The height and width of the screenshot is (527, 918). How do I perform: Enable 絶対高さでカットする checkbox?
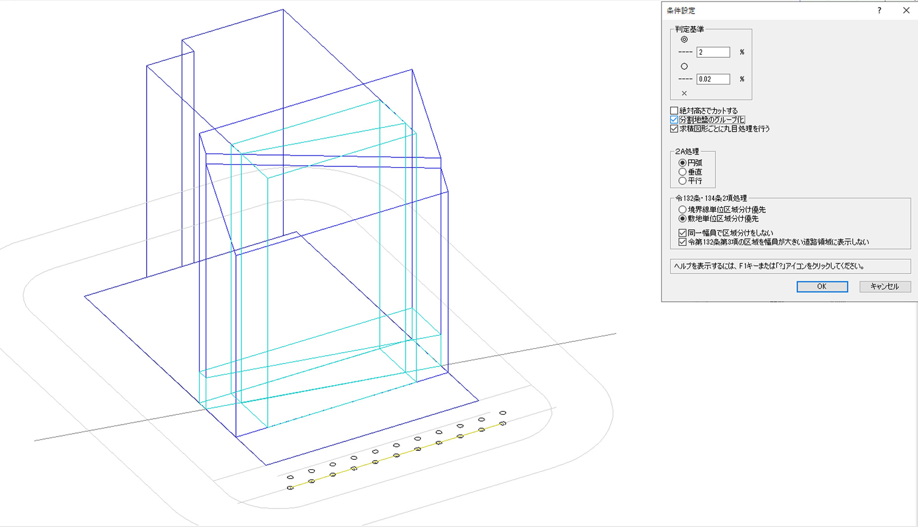[674, 111]
